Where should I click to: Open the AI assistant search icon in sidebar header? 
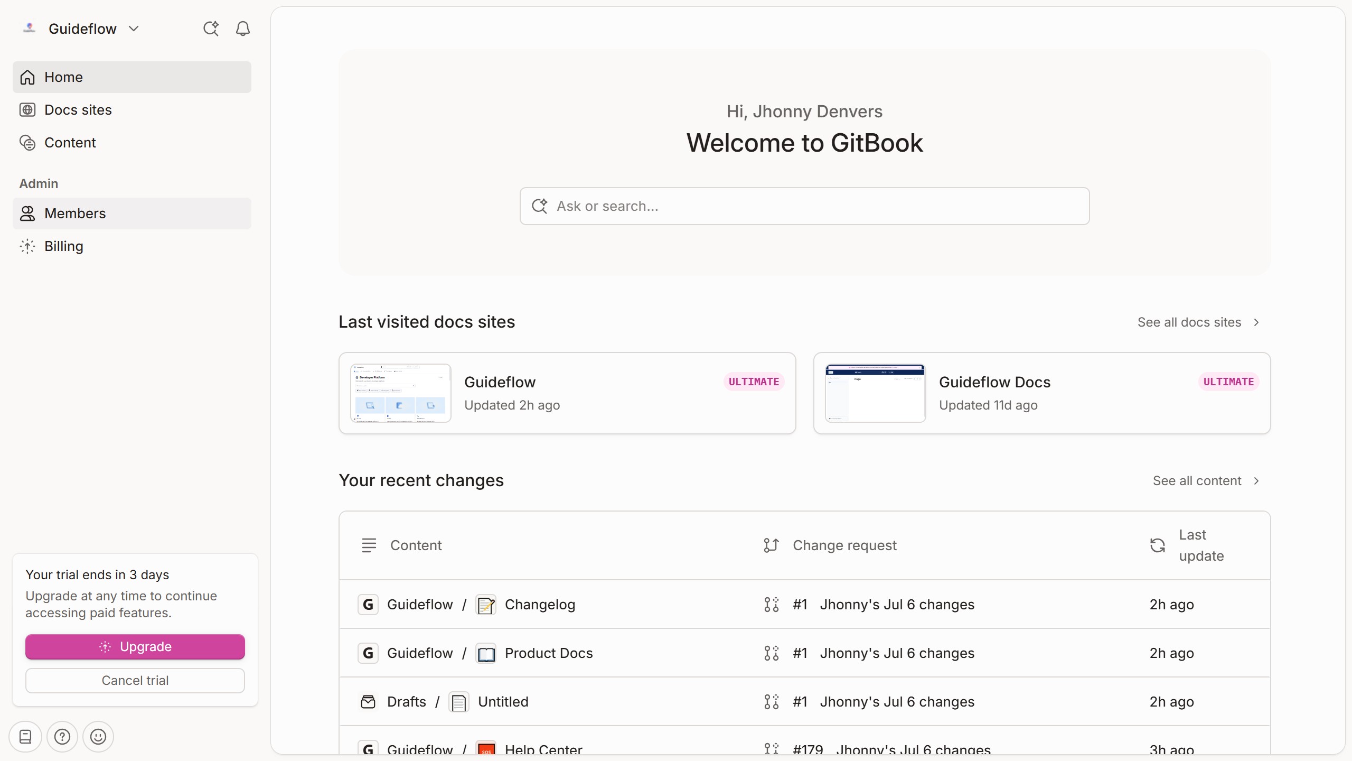[x=211, y=29]
